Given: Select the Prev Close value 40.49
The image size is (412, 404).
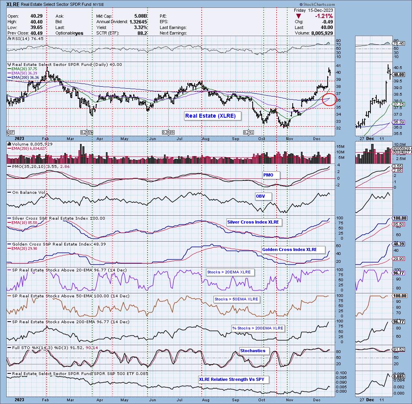Looking at the screenshot, I should 36,33.
